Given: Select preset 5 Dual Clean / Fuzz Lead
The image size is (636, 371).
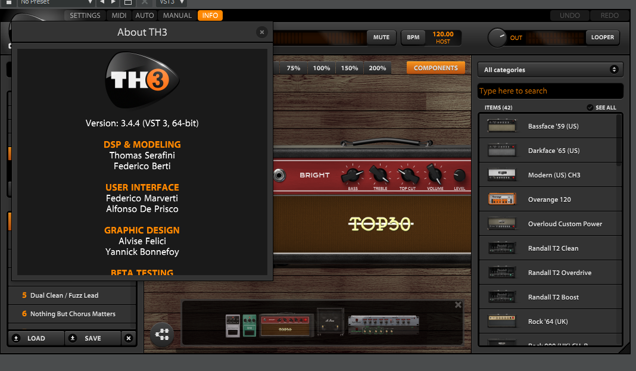Looking at the screenshot, I should click(72, 295).
